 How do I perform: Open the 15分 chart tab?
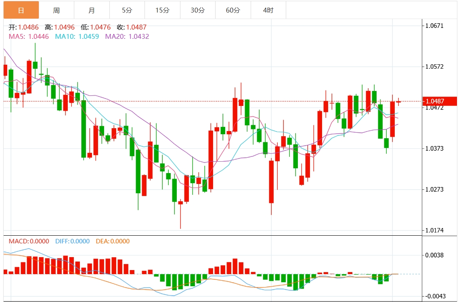162,10
